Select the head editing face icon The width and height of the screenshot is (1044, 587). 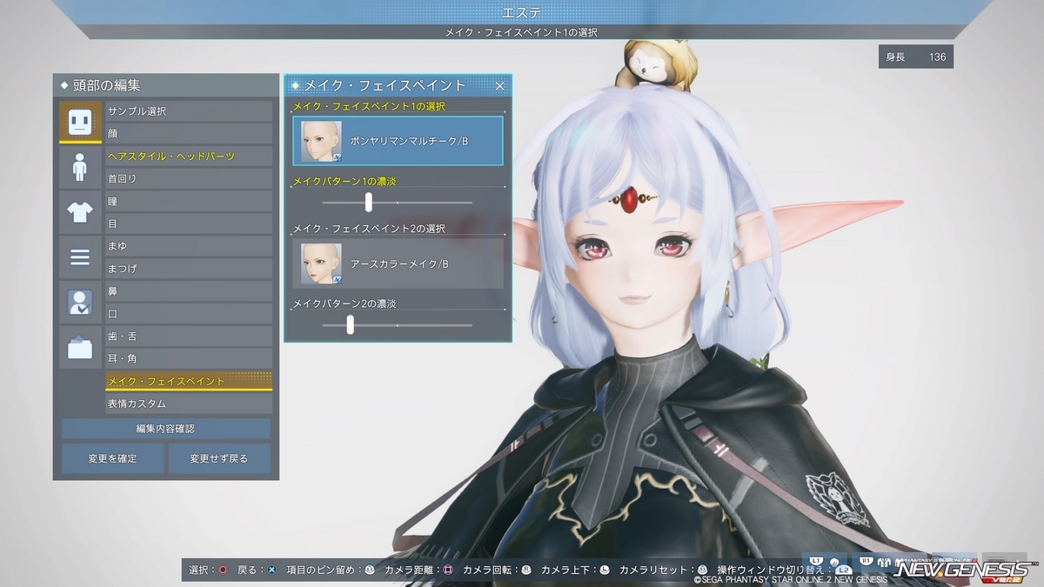[80, 121]
